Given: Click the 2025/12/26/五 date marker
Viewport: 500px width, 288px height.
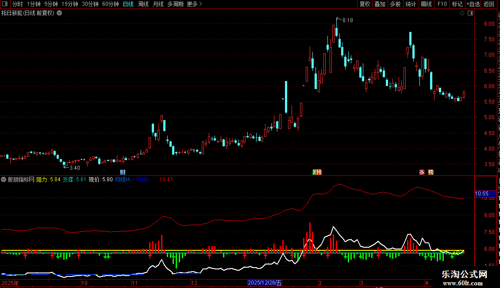Looking at the screenshot, I should pyautogui.click(x=265, y=283).
